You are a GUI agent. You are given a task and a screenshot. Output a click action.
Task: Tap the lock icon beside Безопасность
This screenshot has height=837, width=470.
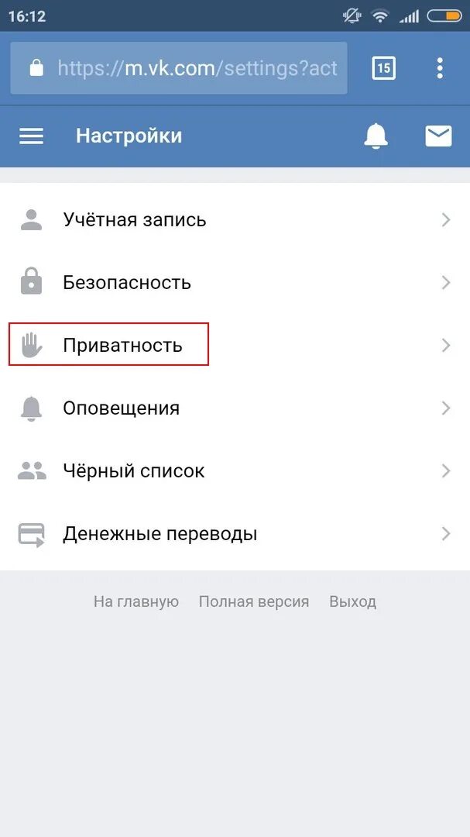[32, 282]
